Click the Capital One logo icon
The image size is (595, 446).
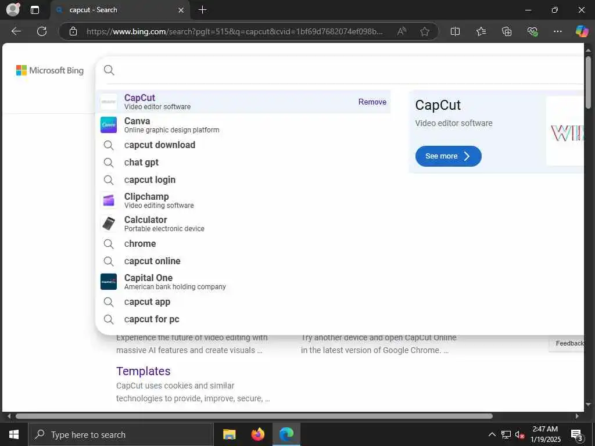point(109,282)
